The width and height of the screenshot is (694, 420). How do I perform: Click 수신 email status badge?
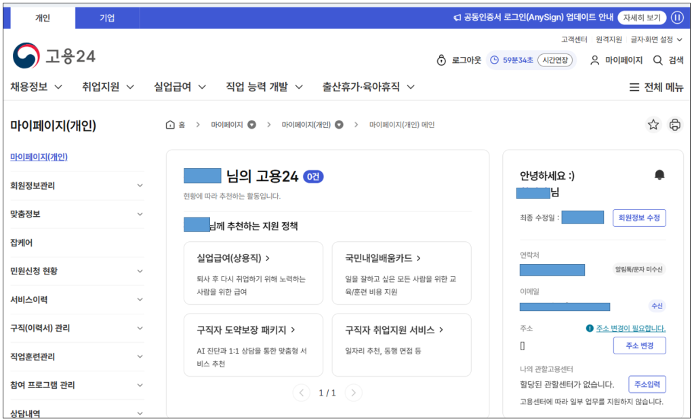(x=657, y=306)
